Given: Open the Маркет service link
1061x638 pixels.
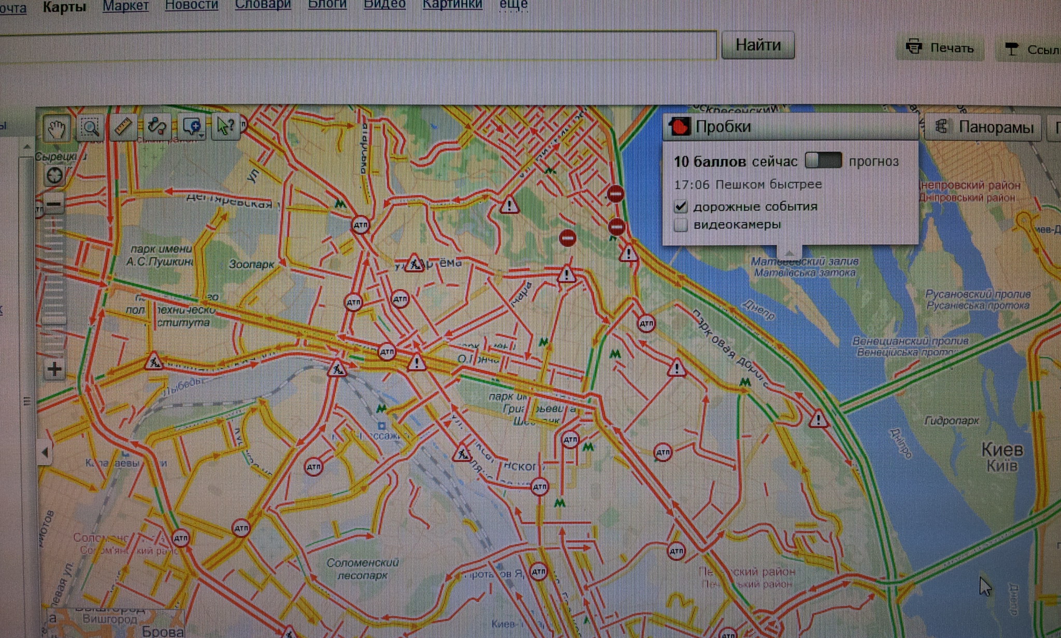Looking at the screenshot, I should (x=125, y=6).
